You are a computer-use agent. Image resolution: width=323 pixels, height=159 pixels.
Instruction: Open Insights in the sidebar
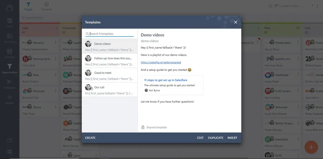pos(9,99)
